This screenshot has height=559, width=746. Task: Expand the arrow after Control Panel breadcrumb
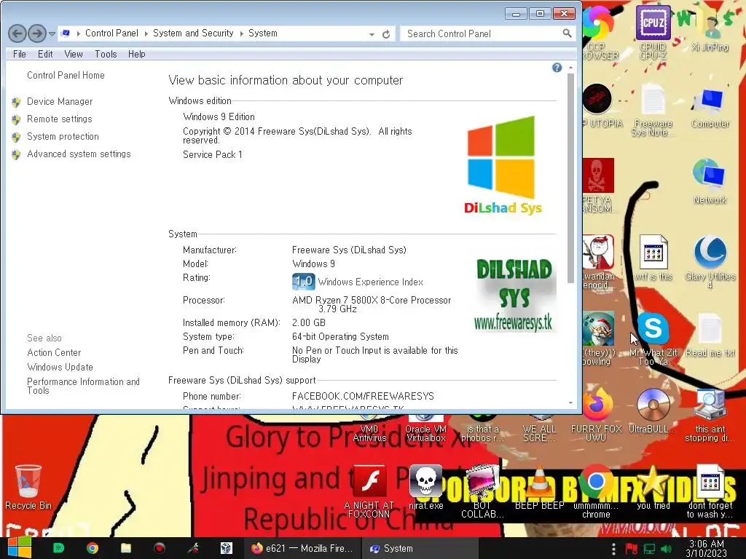[146, 33]
